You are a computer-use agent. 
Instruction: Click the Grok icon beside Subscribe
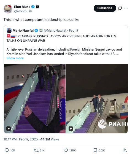120,8
